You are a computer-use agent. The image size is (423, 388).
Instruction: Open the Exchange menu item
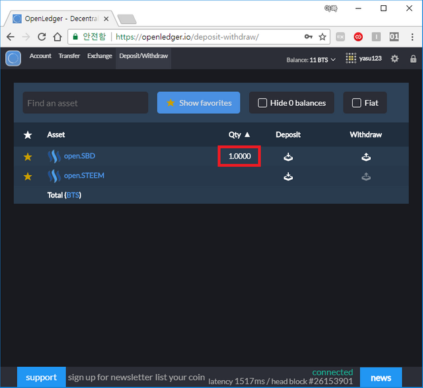click(x=100, y=56)
